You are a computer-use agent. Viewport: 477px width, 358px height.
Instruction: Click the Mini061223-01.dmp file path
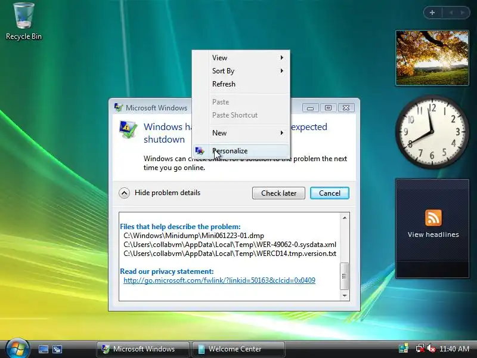point(194,236)
